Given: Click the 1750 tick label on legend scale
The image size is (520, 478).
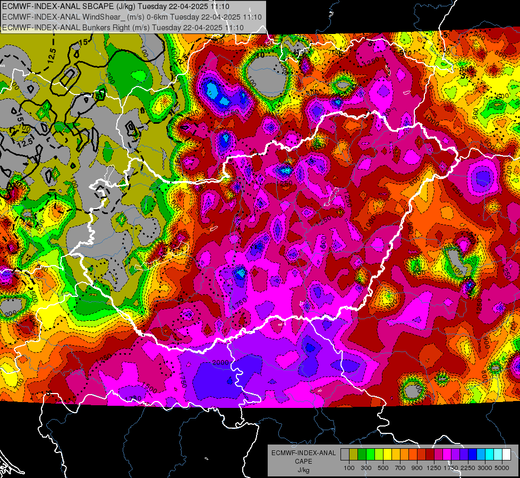Looking at the screenshot, I should [x=451, y=468].
